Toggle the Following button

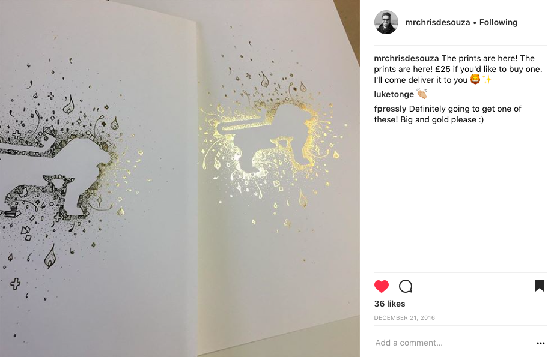(498, 22)
